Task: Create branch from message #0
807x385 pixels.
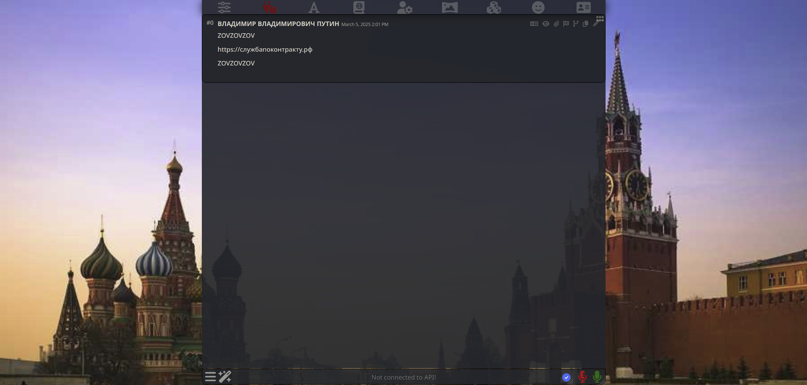Action: coord(576,24)
